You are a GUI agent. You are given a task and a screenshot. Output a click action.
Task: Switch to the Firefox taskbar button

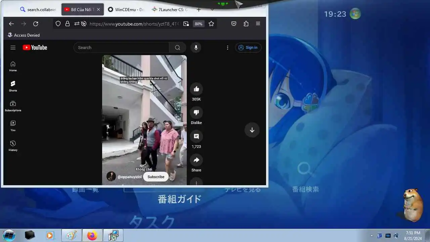[92, 235]
